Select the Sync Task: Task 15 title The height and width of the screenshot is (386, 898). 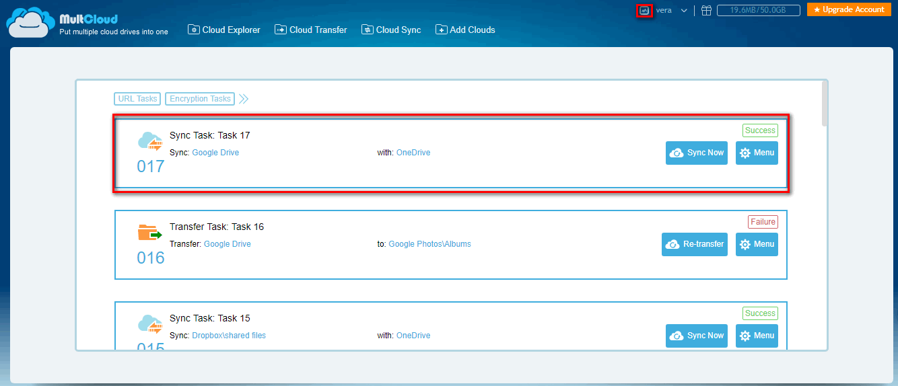(x=210, y=318)
